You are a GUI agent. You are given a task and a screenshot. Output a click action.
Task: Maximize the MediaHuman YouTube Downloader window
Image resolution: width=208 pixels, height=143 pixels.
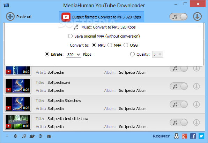[185, 4]
